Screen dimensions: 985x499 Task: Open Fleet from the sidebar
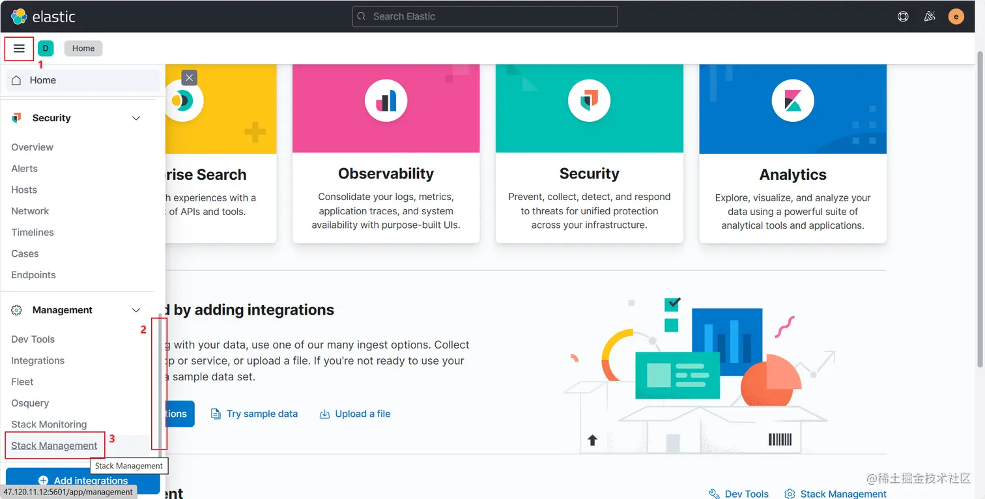pyautogui.click(x=22, y=382)
